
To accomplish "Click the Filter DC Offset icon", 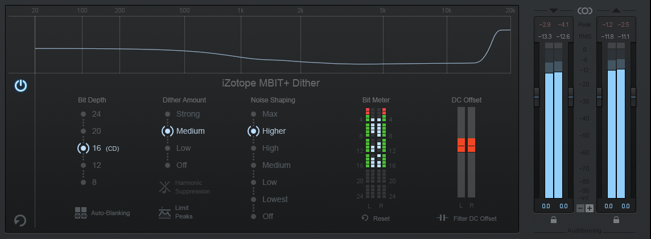I will pyautogui.click(x=442, y=218).
